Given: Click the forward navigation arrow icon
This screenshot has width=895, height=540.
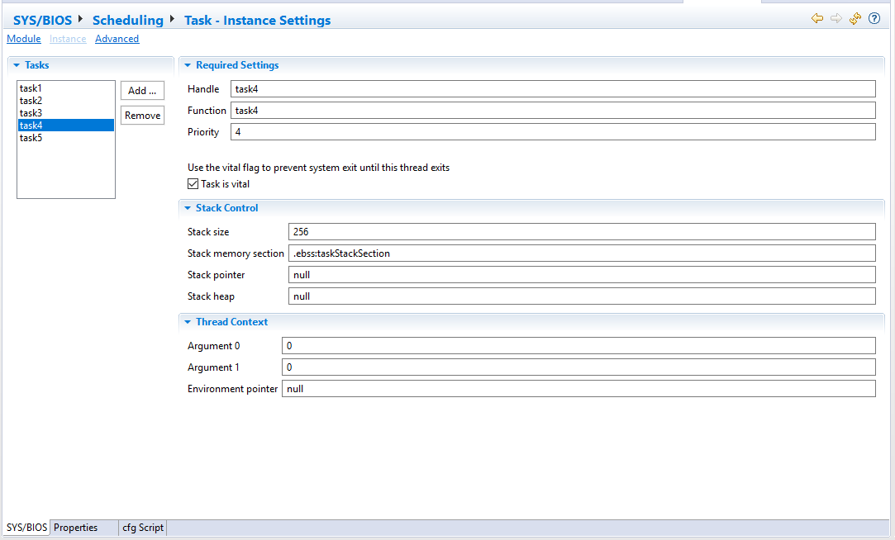Looking at the screenshot, I should 835,18.
